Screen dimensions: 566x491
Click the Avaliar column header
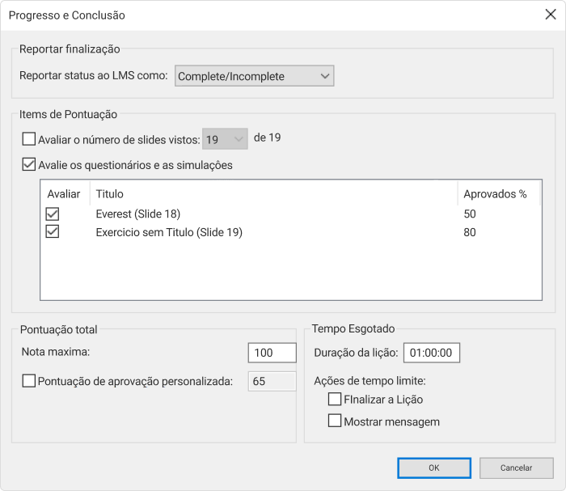tap(64, 194)
